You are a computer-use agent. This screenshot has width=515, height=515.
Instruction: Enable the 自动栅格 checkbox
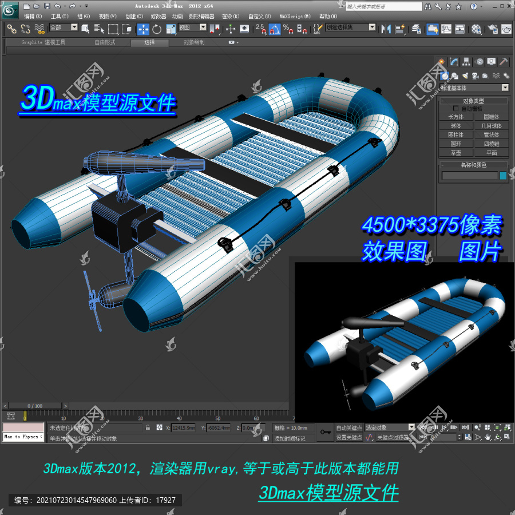[455, 108]
